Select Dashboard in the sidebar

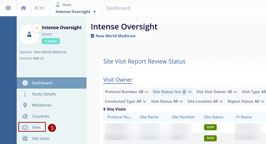pyautogui.click(x=42, y=83)
